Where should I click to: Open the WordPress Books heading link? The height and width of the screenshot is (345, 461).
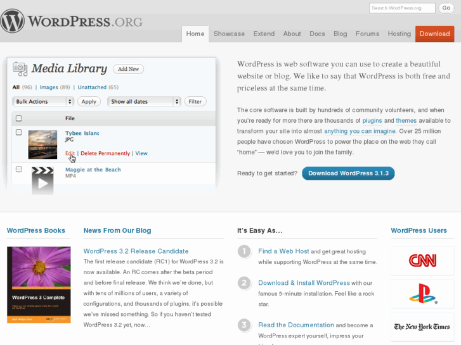pyautogui.click(x=36, y=230)
